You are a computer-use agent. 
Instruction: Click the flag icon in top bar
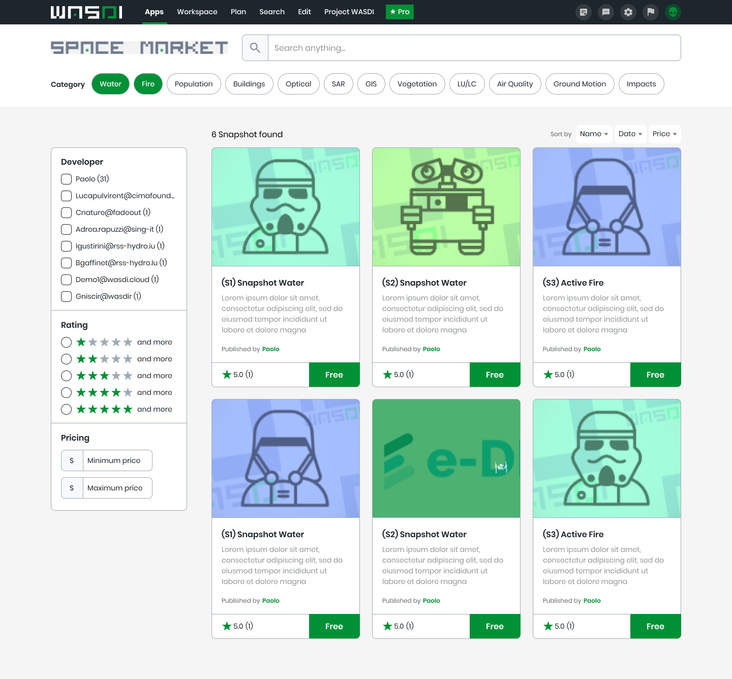[x=651, y=12]
